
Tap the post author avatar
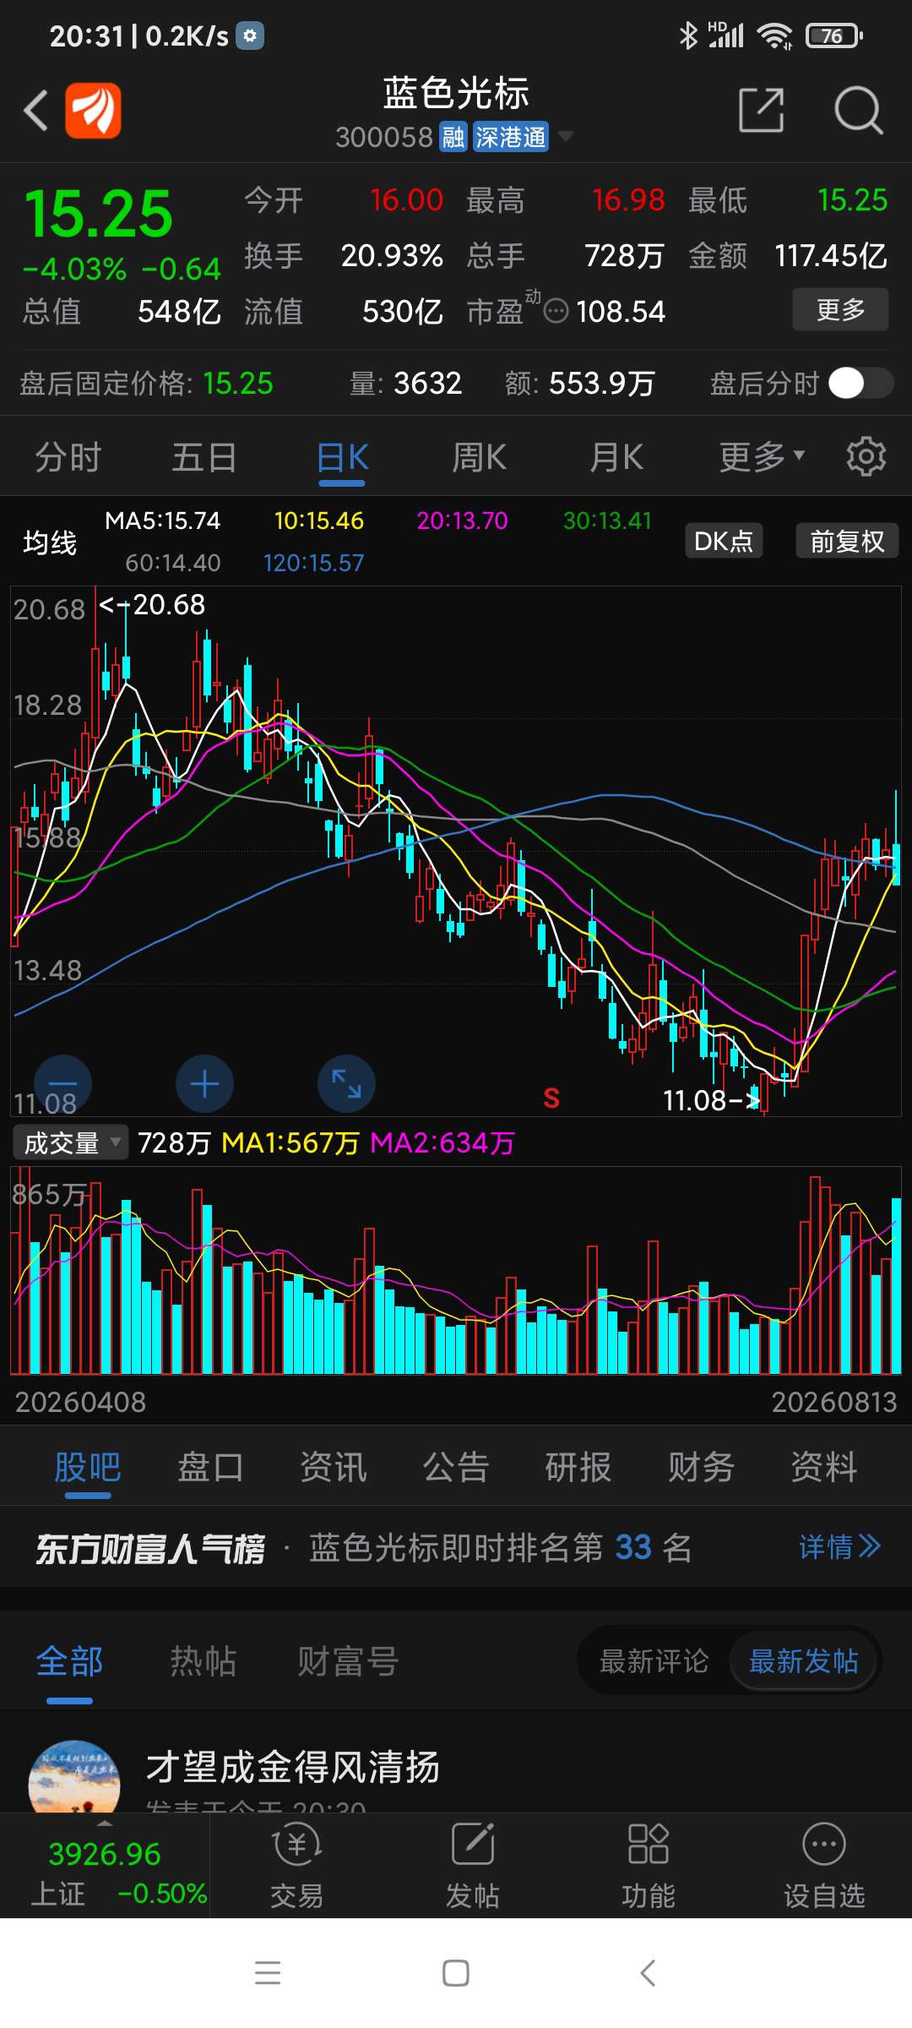(74, 1777)
